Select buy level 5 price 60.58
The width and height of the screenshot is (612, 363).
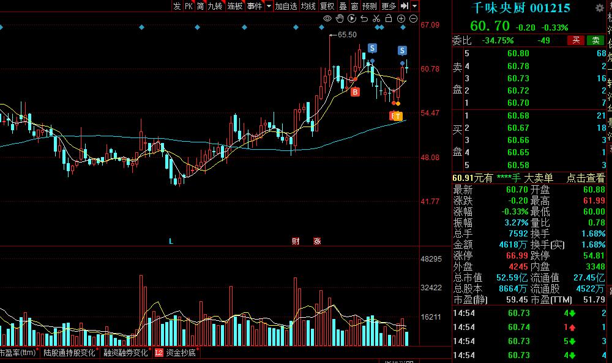pyautogui.click(x=518, y=166)
